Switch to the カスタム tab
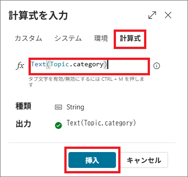 click(29, 38)
